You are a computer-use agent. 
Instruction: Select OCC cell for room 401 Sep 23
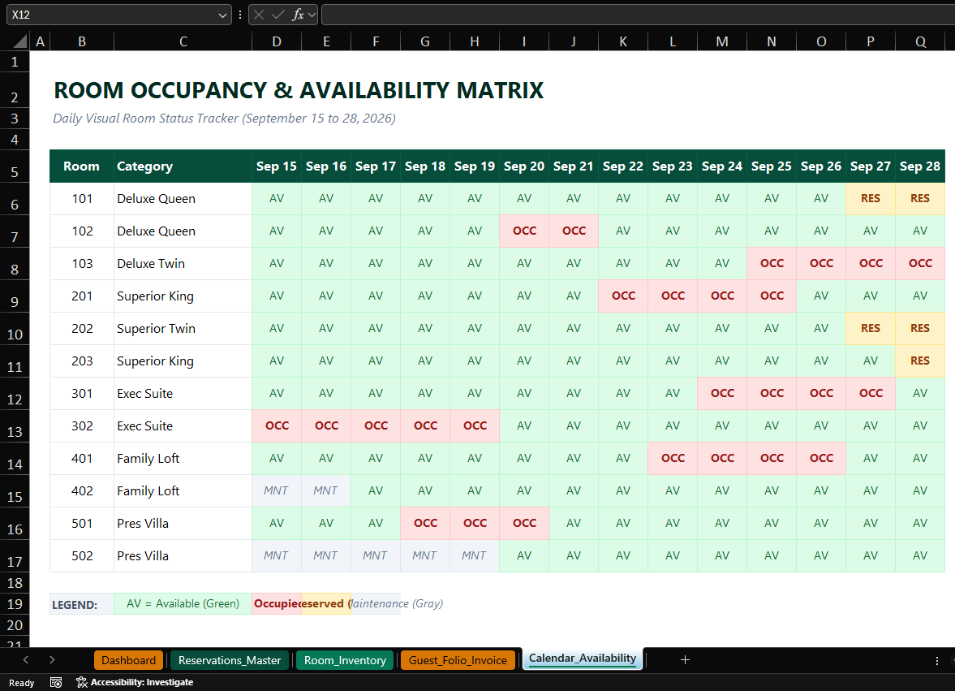tap(673, 458)
